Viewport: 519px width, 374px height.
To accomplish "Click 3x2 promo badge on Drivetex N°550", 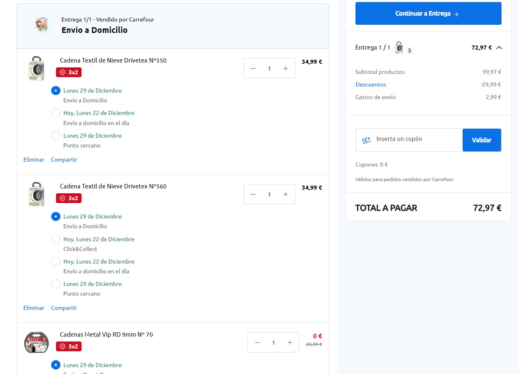I will pyautogui.click(x=69, y=72).
